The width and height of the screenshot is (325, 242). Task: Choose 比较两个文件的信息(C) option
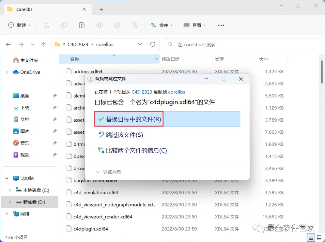pos(133,150)
